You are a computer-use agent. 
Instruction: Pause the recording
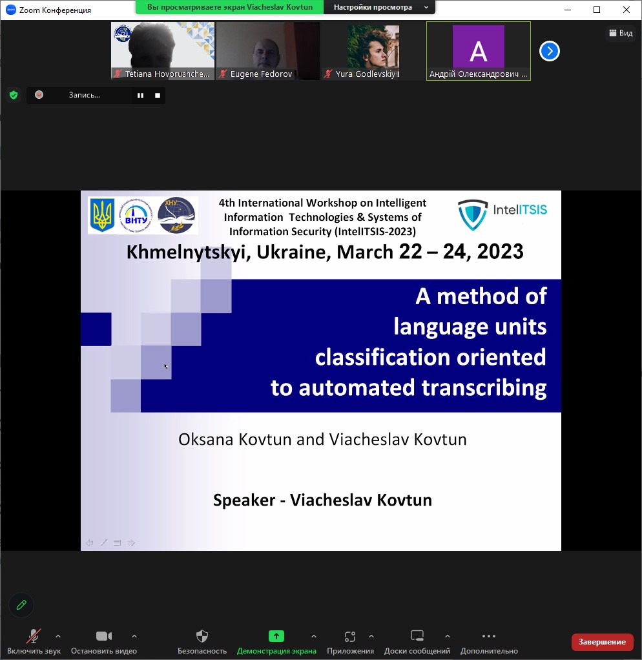point(140,96)
